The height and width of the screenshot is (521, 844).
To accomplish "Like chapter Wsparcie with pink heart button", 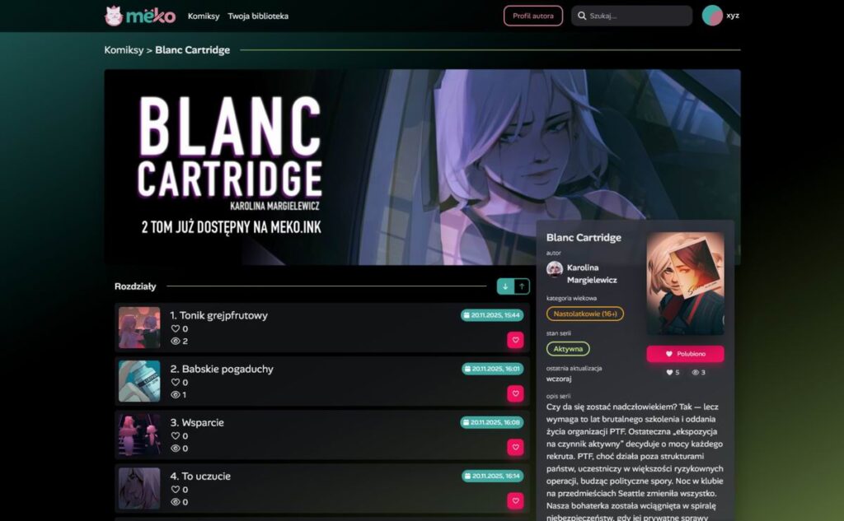I will 515,448.
